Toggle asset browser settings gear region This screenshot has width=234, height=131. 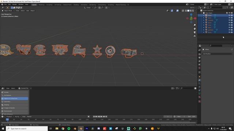(195, 88)
